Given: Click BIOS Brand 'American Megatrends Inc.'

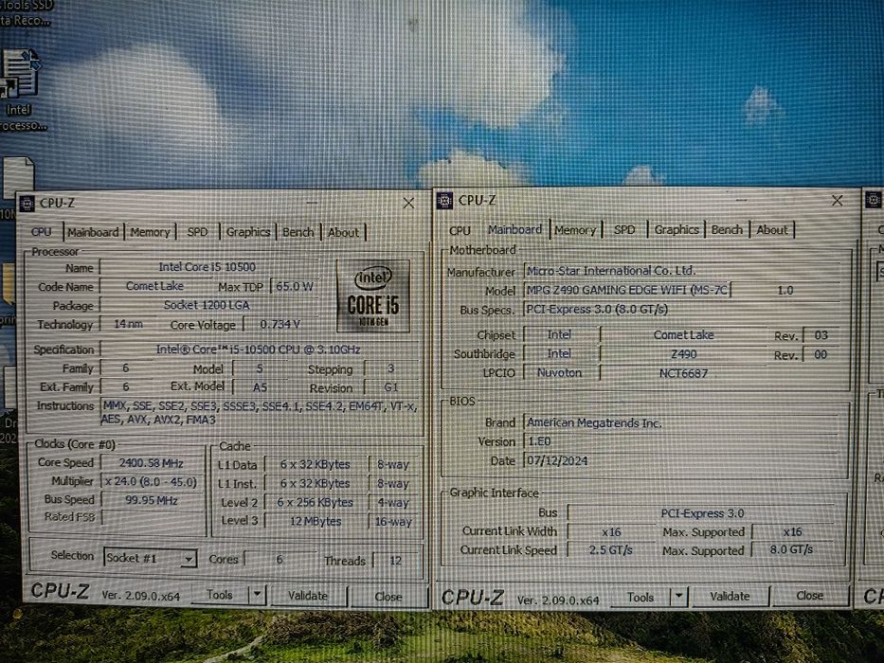Looking at the screenshot, I should click(683, 422).
